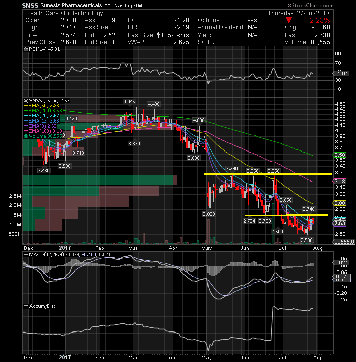Click the High value 2.717

68,27
